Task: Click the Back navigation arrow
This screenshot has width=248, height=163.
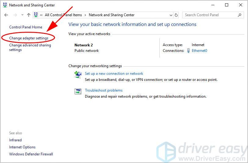Action: point(6,15)
